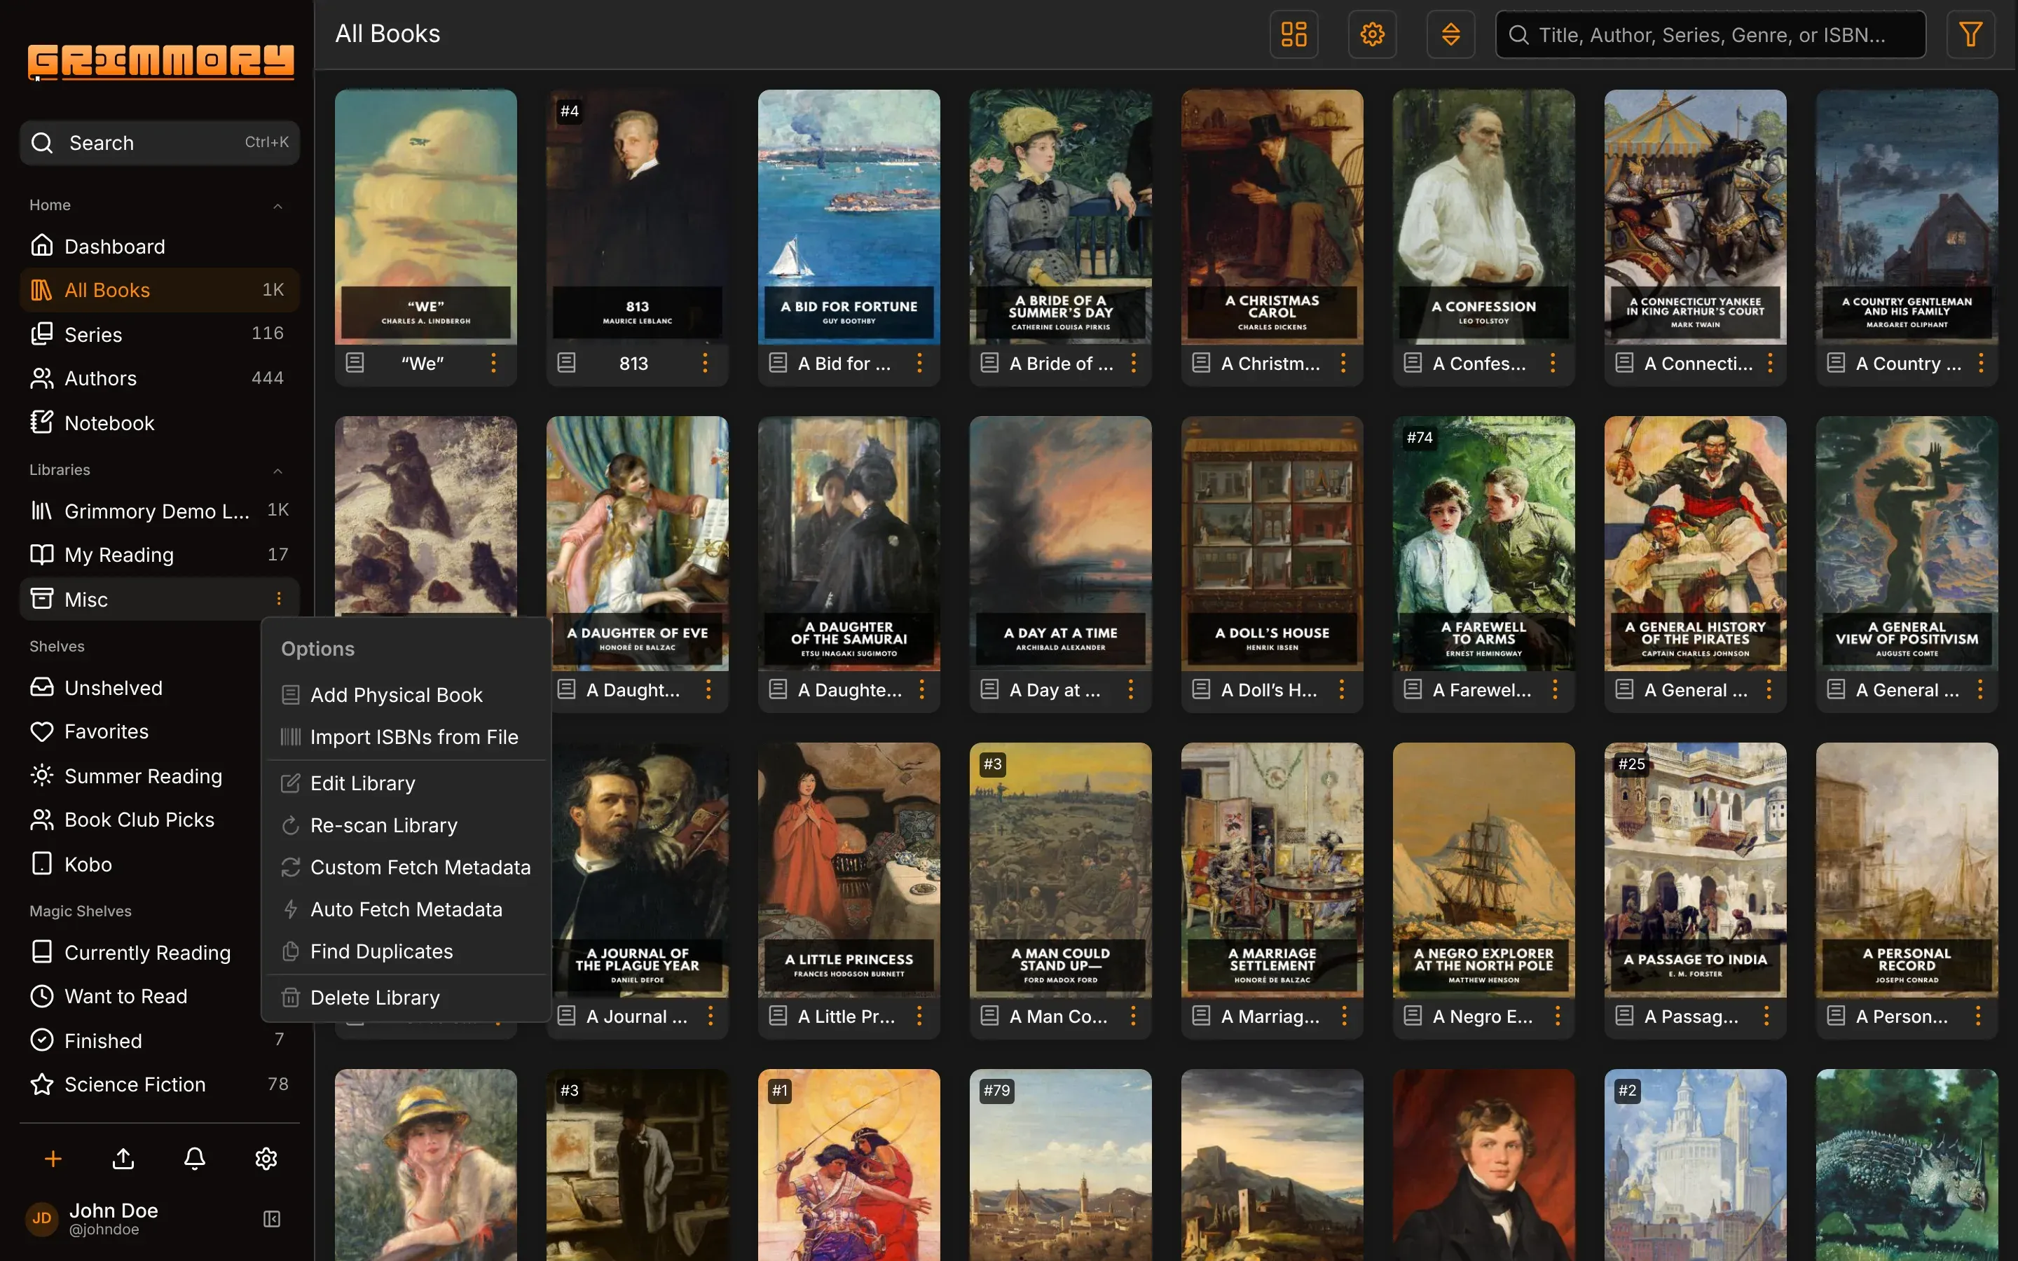This screenshot has height=1261, width=2018.
Task: Open the sort order icon in toolbar
Action: [1450, 34]
